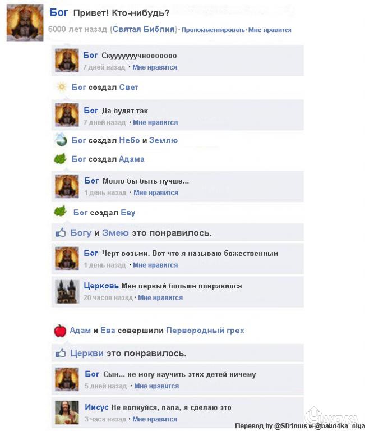Click 'Прокомментировать' under the main post

(x=213, y=30)
